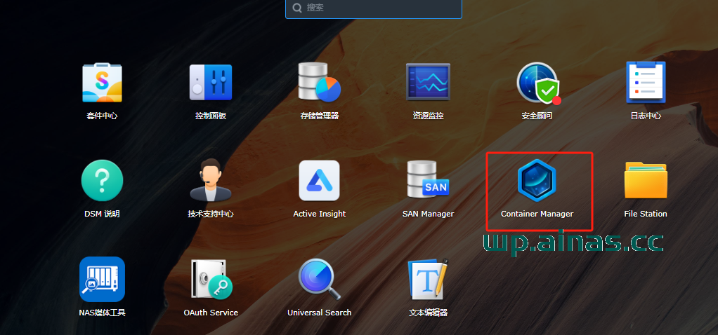The width and height of the screenshot is (718, 335).
Task: Launch 文本编辑器 text editor
Action: point(428,279)
